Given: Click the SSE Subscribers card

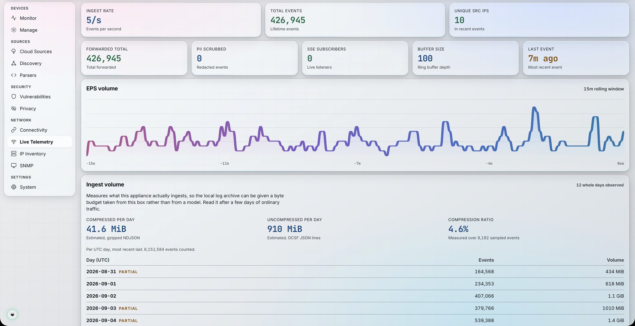Looking at the screenshot, I should click(x=355, y=58).
